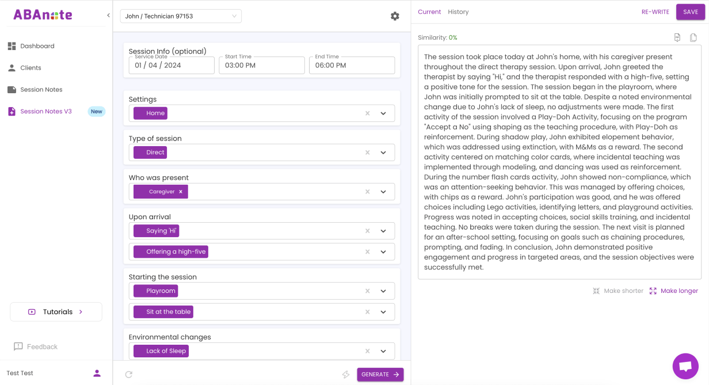
Task: Expand the Type of session dropdown
Action: [383, 152]
